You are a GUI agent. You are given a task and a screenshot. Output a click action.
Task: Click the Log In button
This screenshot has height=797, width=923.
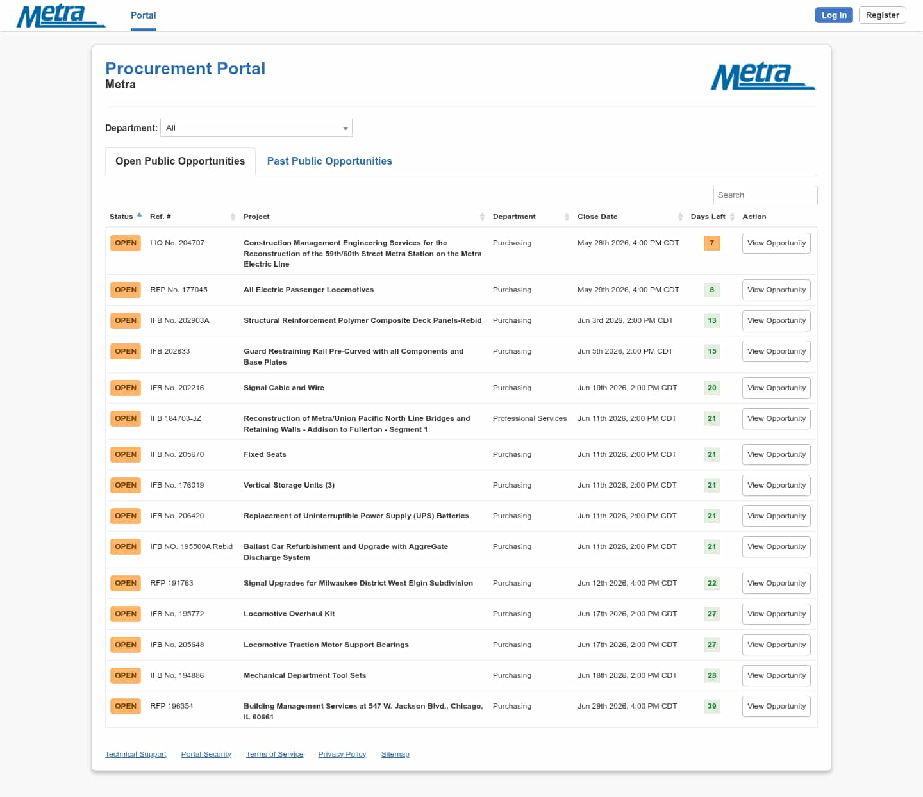pos(834,15)
